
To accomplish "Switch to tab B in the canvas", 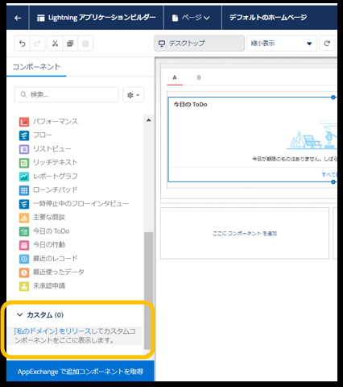I will [199, 77].
